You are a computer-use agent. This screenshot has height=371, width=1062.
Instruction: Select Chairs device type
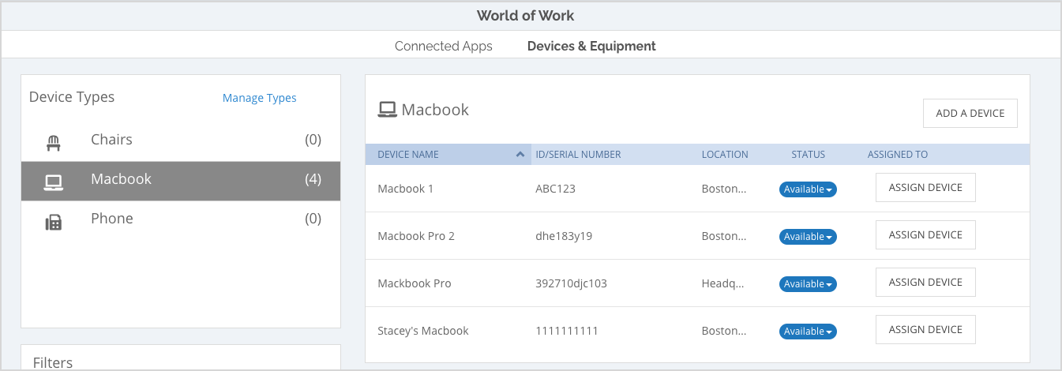[x=181, y=141]
